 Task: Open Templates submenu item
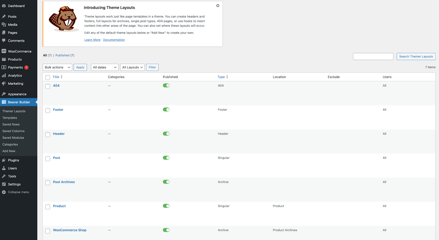pyautogui.click(x=10, y=118)
